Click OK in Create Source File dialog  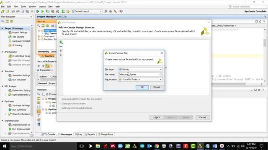point(142,87)
